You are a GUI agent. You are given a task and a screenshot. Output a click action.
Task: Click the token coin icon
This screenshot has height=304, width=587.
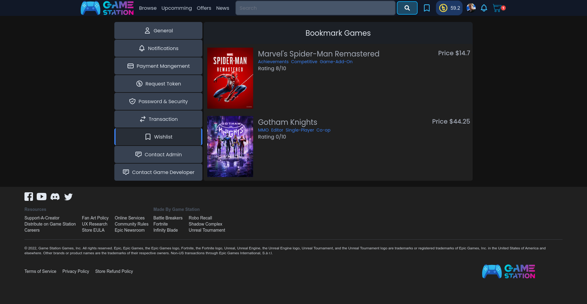click(443, 8)
